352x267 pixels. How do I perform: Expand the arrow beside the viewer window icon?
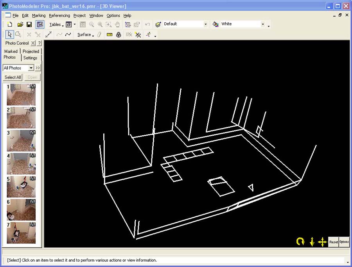tap(75, 24)
